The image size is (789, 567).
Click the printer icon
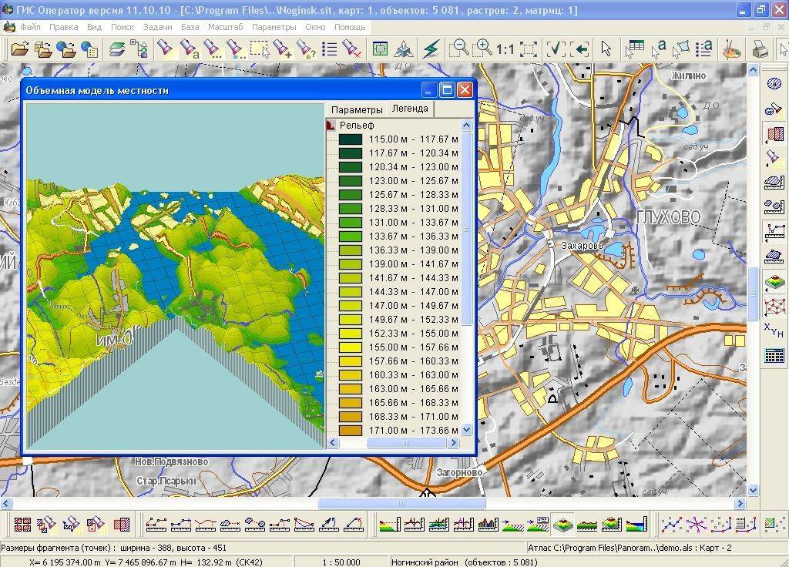click(x=760, y=49)
